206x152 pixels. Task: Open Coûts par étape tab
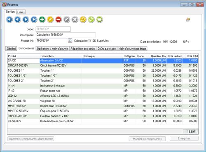tap(107, 49)
